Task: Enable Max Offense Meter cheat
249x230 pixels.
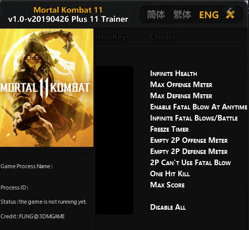Action: (181, 85)
